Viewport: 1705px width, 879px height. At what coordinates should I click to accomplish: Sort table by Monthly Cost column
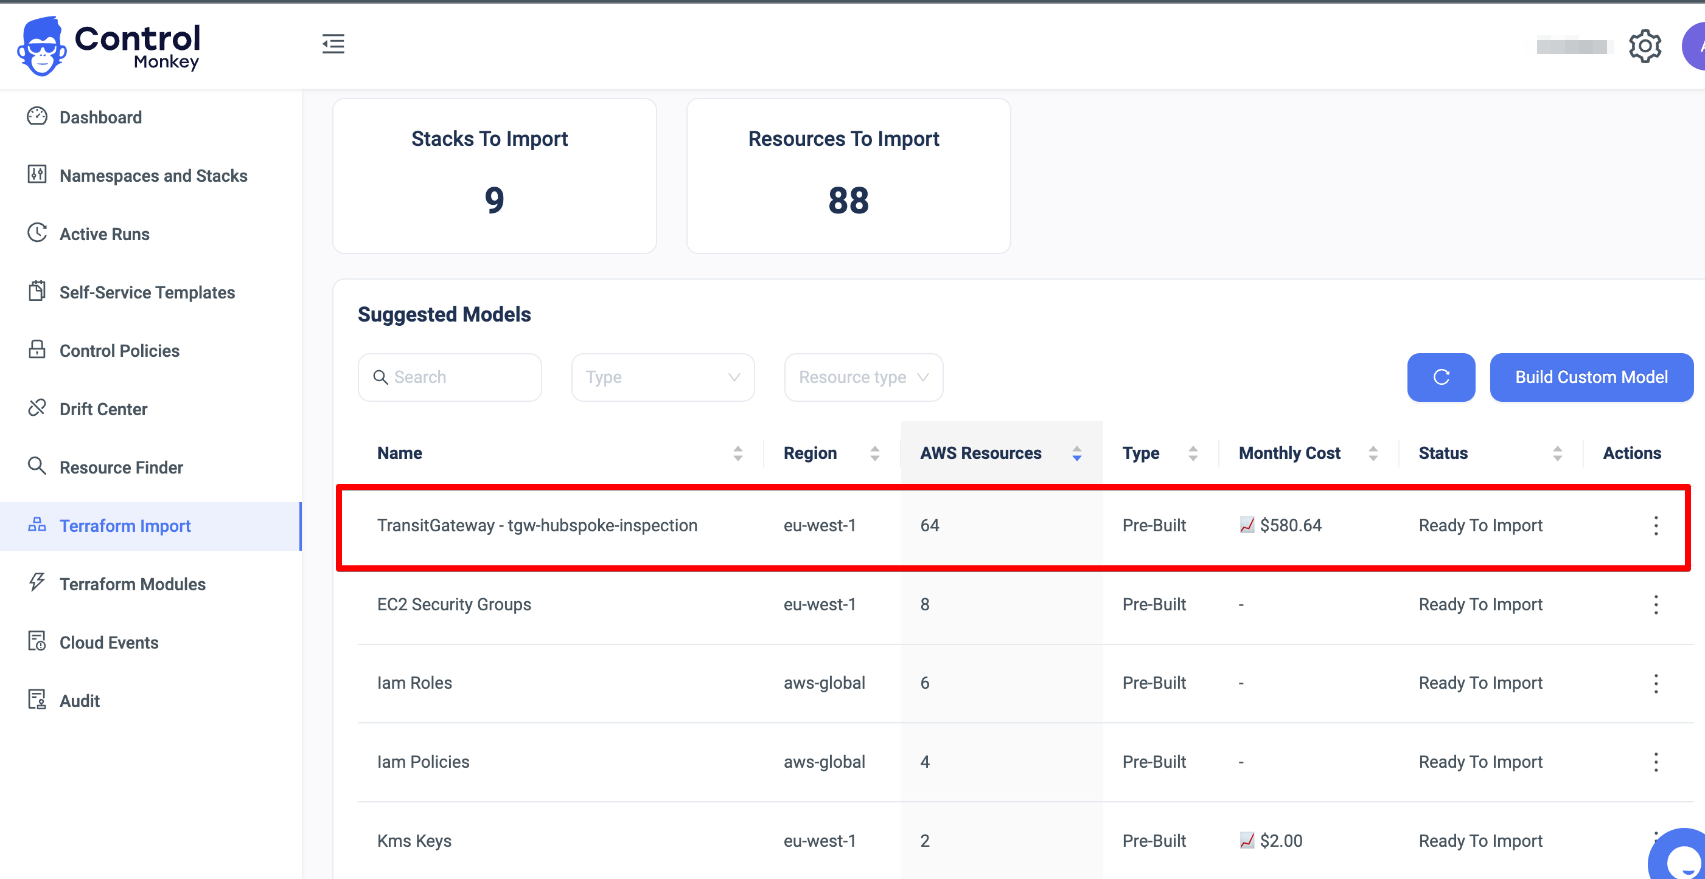(x=1372, y=453)
